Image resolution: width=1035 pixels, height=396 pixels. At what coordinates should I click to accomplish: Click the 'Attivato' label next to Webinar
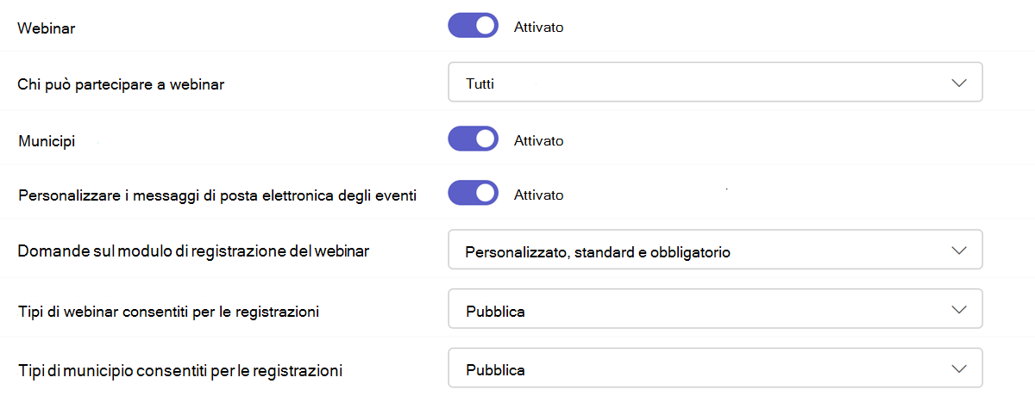point(538,27)
